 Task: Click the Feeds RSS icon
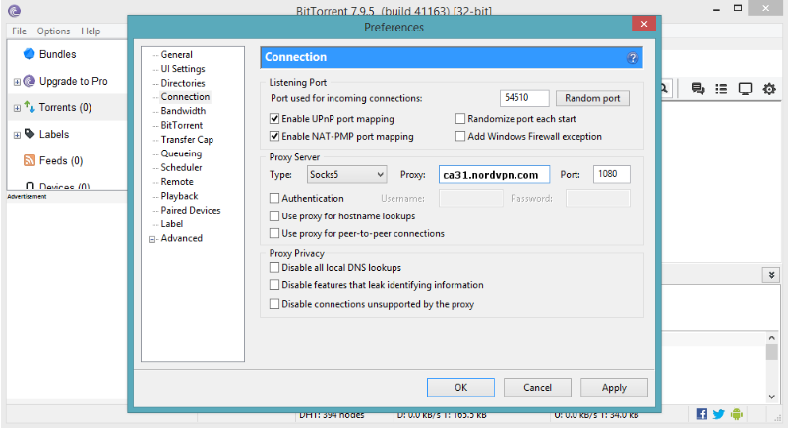[30, 160]
